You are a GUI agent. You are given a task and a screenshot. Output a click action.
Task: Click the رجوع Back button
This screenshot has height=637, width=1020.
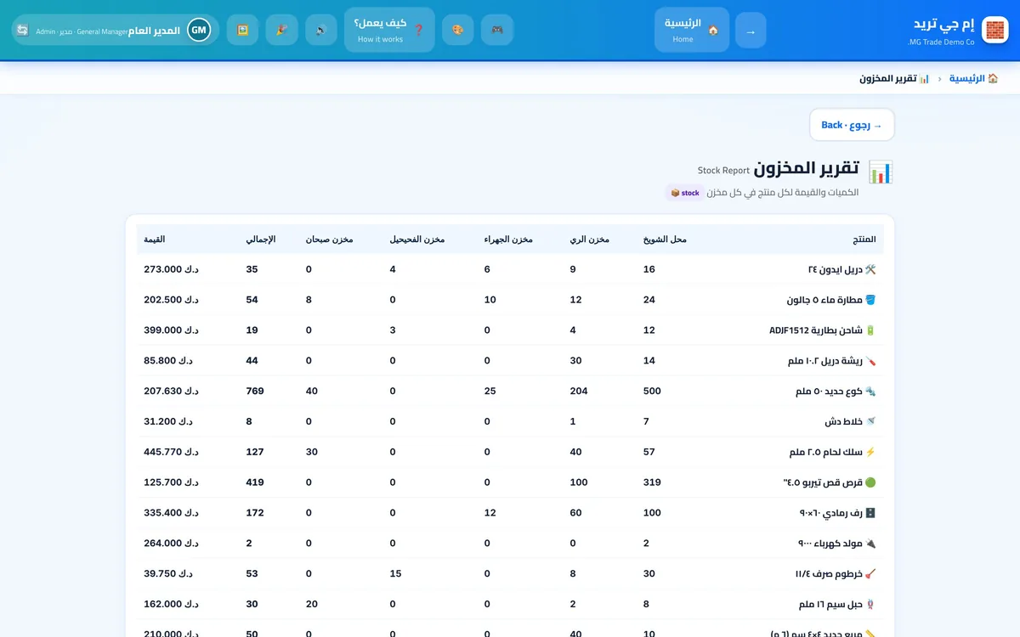852,125
